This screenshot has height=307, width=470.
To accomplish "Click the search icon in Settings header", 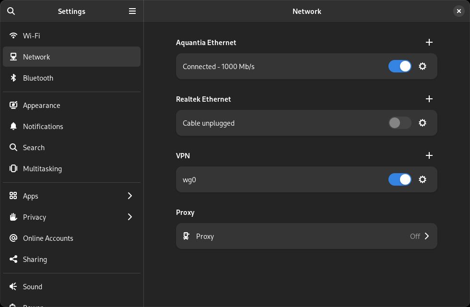I will click(11, 11).
